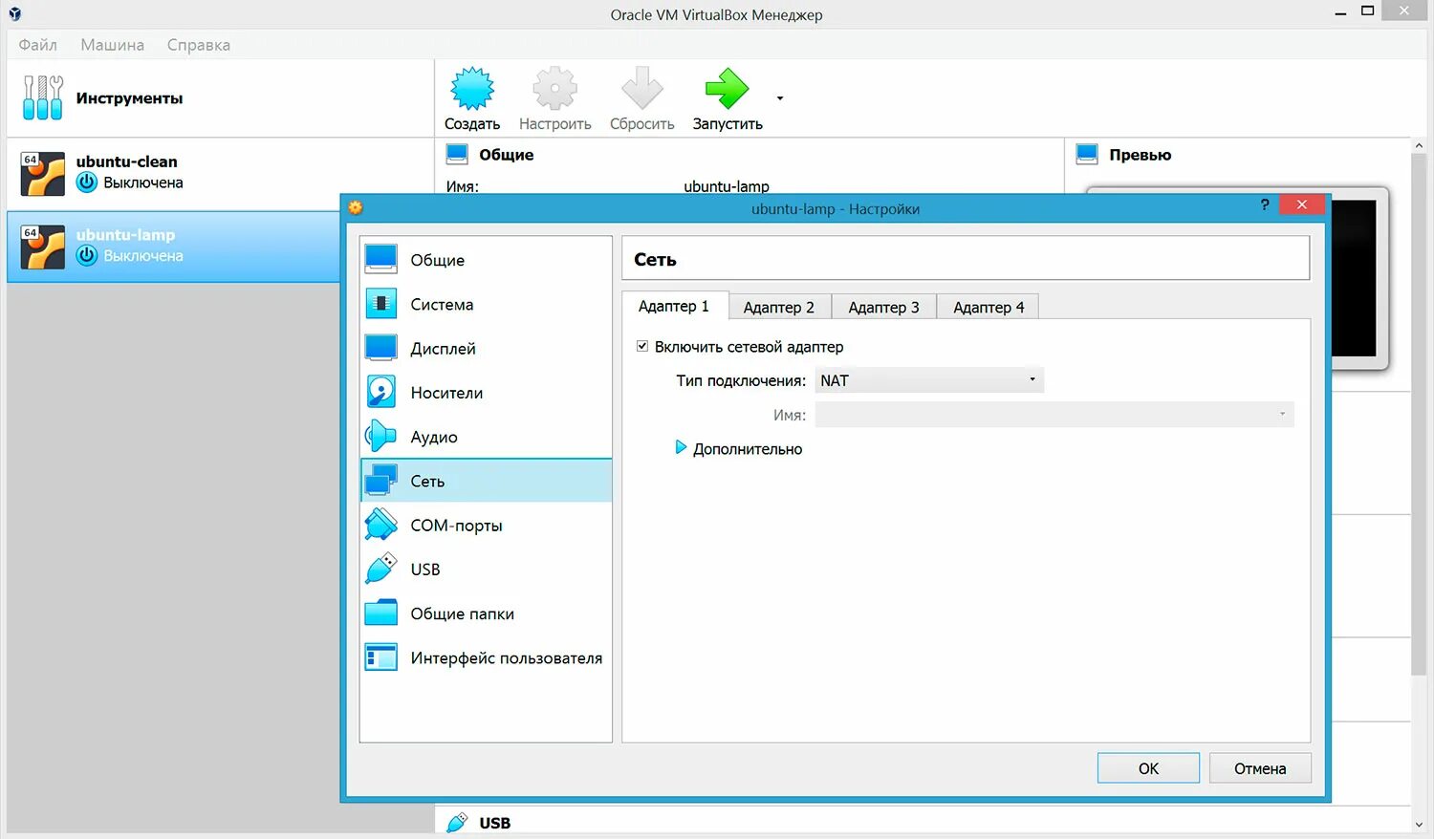The width and height of the screenshot is (1434, 839).
Task: Maximize the VirtualBox manager window
Action: click(1368, 11)
